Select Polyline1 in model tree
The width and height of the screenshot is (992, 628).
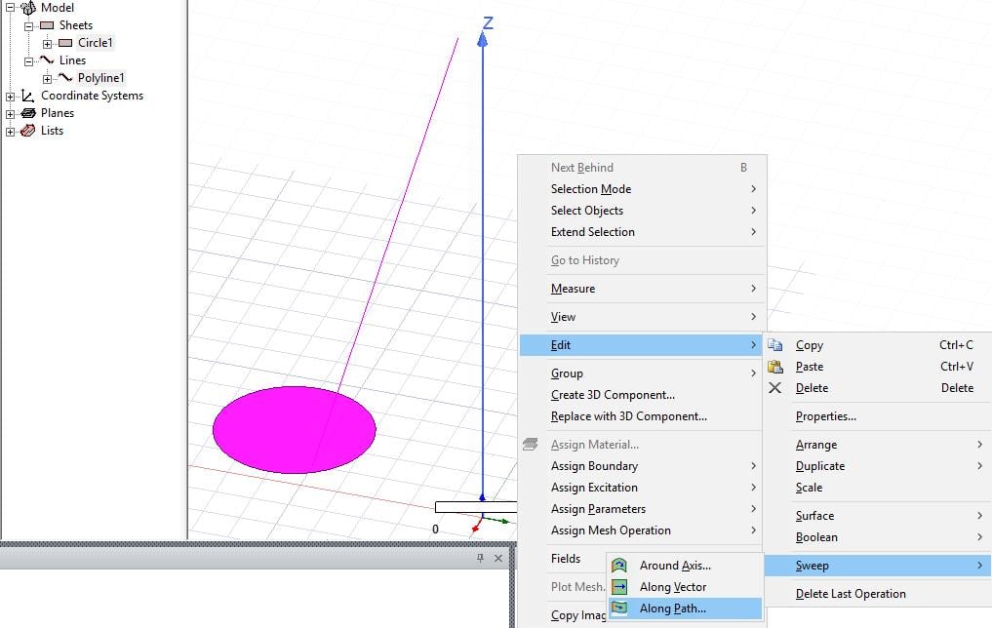pyautogui.click(x=100, y=78)
